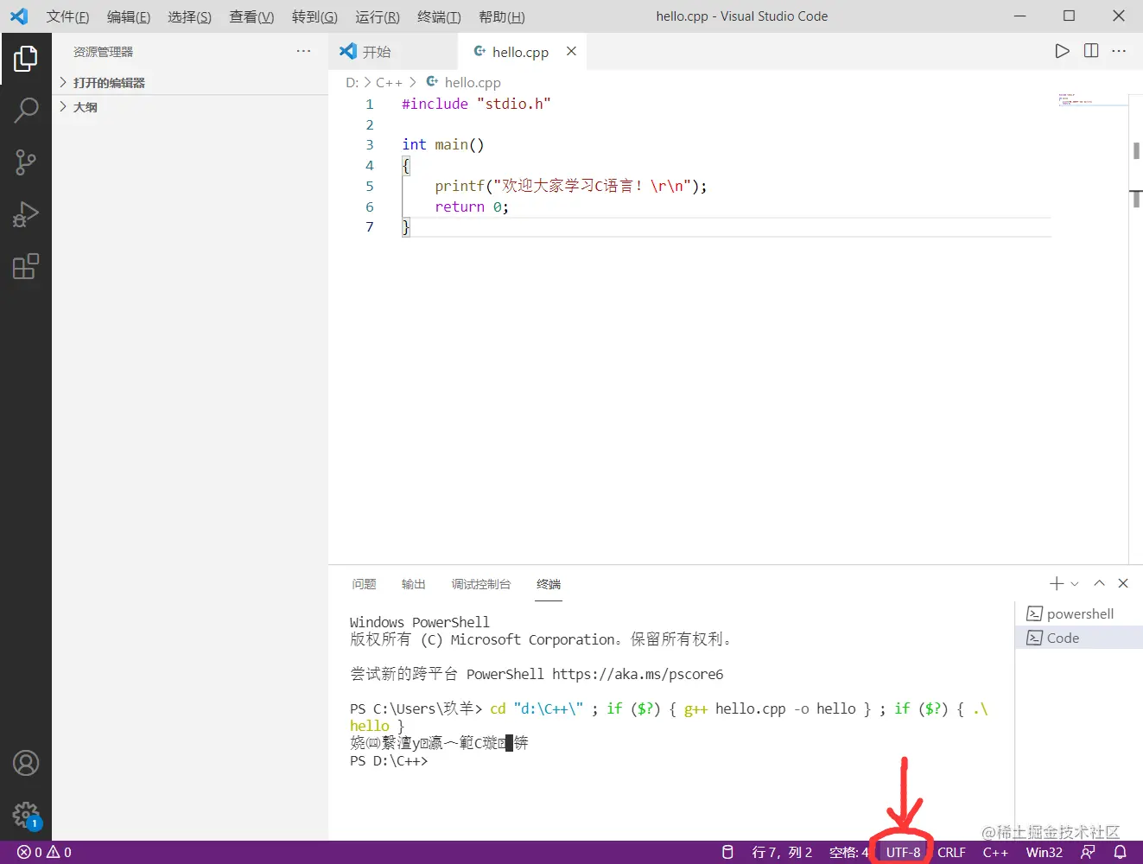Open the Explorer view in activity bar
1143x864 pixels.
(26, 59)
